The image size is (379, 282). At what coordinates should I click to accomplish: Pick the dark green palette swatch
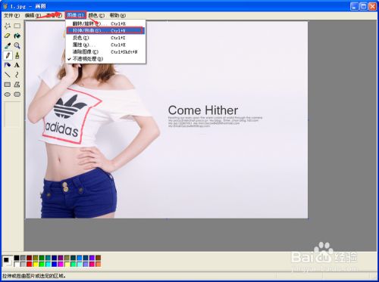(42, 258)
